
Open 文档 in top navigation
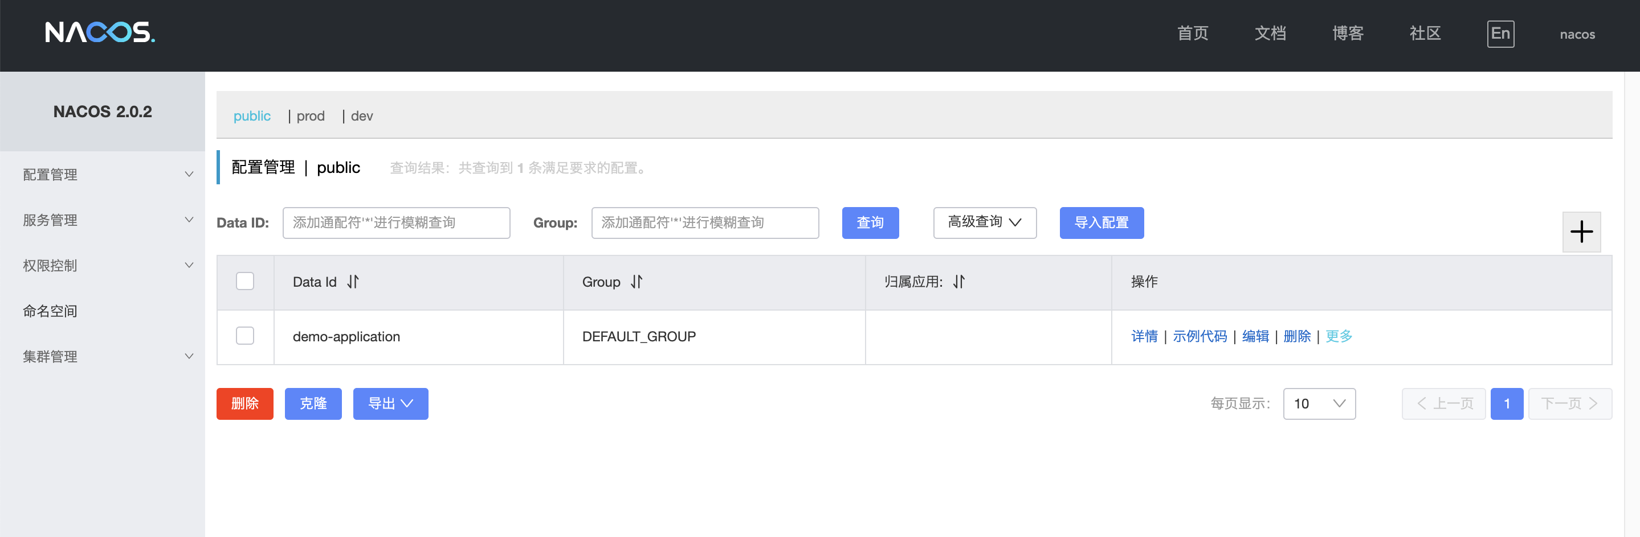click(x=1270, y=33)
